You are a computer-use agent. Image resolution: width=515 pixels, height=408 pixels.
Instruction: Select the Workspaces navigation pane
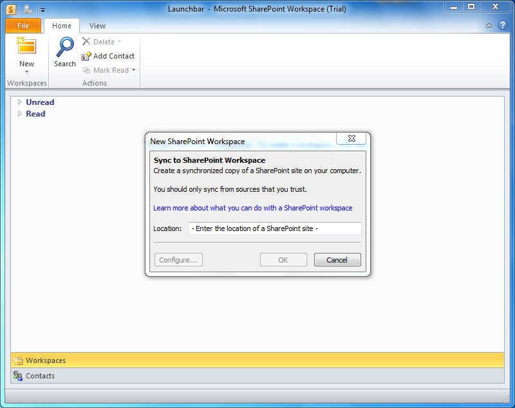[x=257, y=360]
